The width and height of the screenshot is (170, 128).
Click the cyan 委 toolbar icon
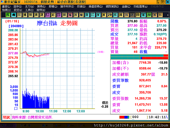pyautogui.click(x=87, y=15)
